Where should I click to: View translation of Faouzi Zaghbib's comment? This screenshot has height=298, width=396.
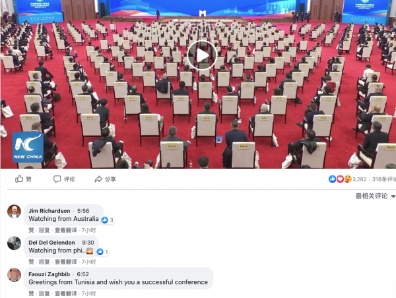tap(65, 293)
